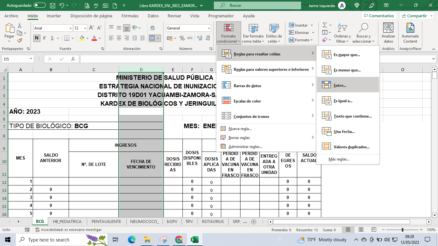Click the percent style icon

point(182,38)
